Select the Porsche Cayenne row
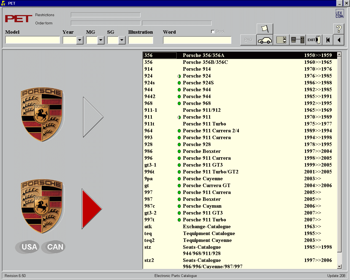Image resolution: width=350 pixels, height=280 pixels. click(240, 179)
